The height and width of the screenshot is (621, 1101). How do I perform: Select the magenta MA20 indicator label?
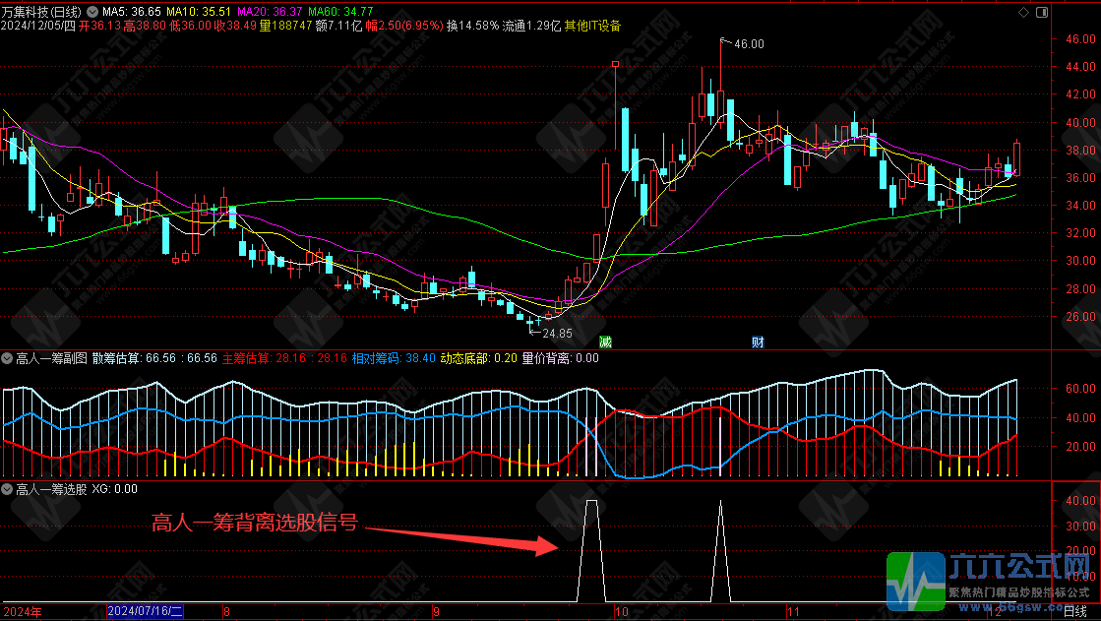coord(271,11)
